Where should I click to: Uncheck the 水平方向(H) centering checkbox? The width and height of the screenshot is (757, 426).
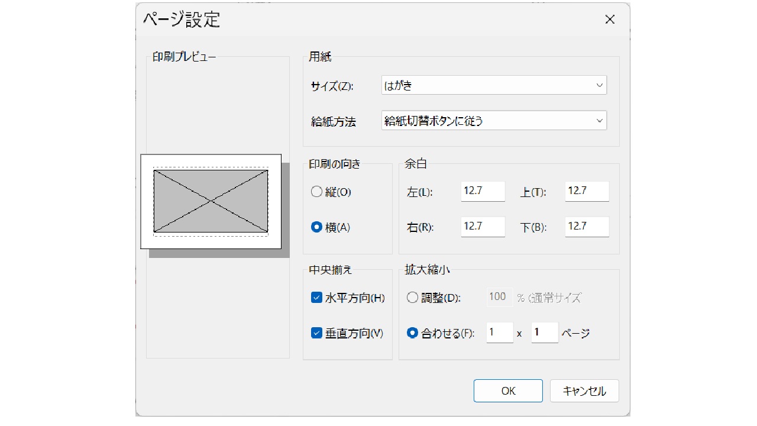click(316, 298)
